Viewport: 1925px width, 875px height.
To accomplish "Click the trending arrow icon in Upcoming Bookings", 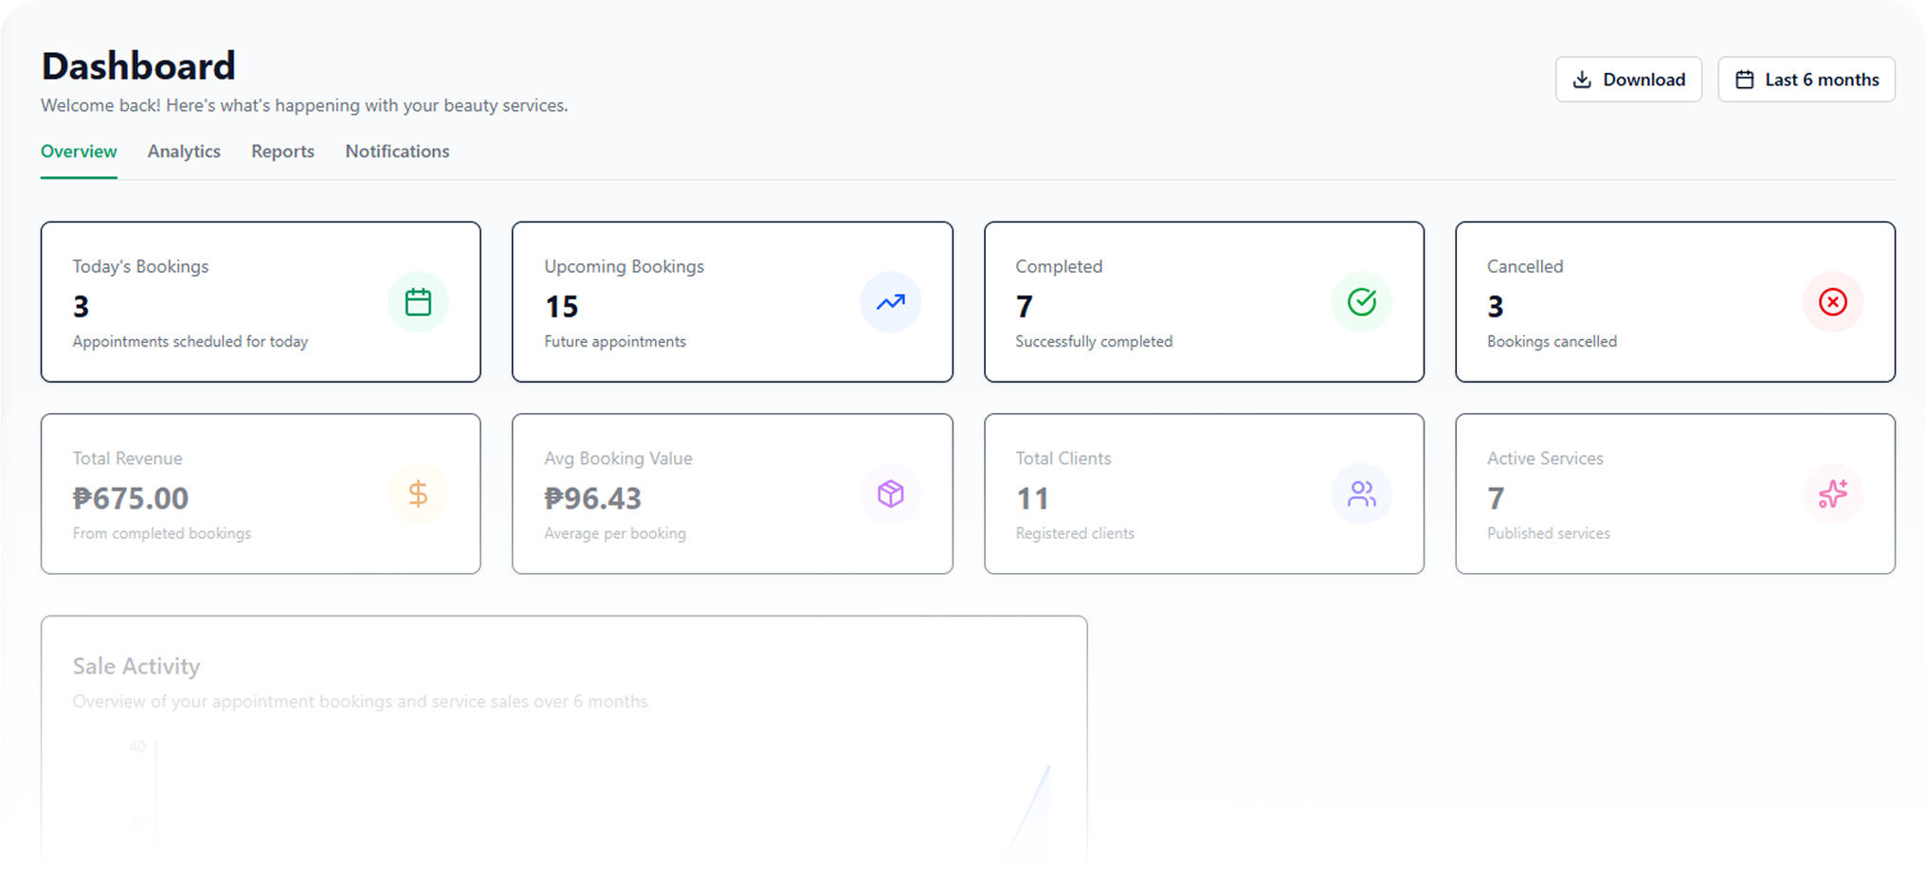I will coord(890,302).
